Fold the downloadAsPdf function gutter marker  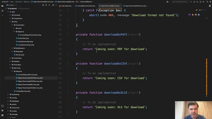[68, 34]
